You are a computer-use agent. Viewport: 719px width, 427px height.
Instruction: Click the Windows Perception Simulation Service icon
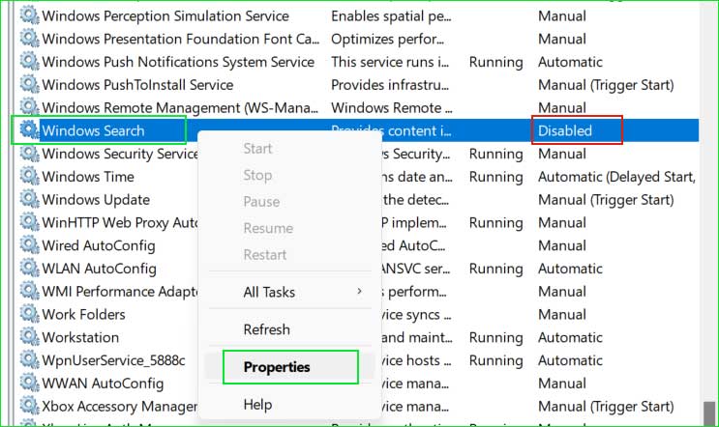29,16
